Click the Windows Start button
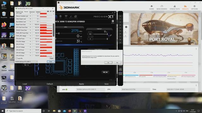The image size is (202, 113). tap(2, 111)
